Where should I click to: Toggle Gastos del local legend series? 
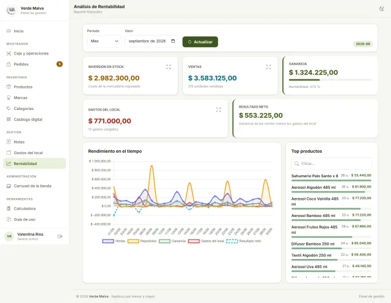[x=206, y=241]
